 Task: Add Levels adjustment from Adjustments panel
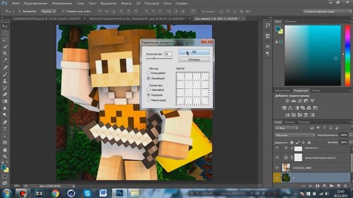pos(293,101)
